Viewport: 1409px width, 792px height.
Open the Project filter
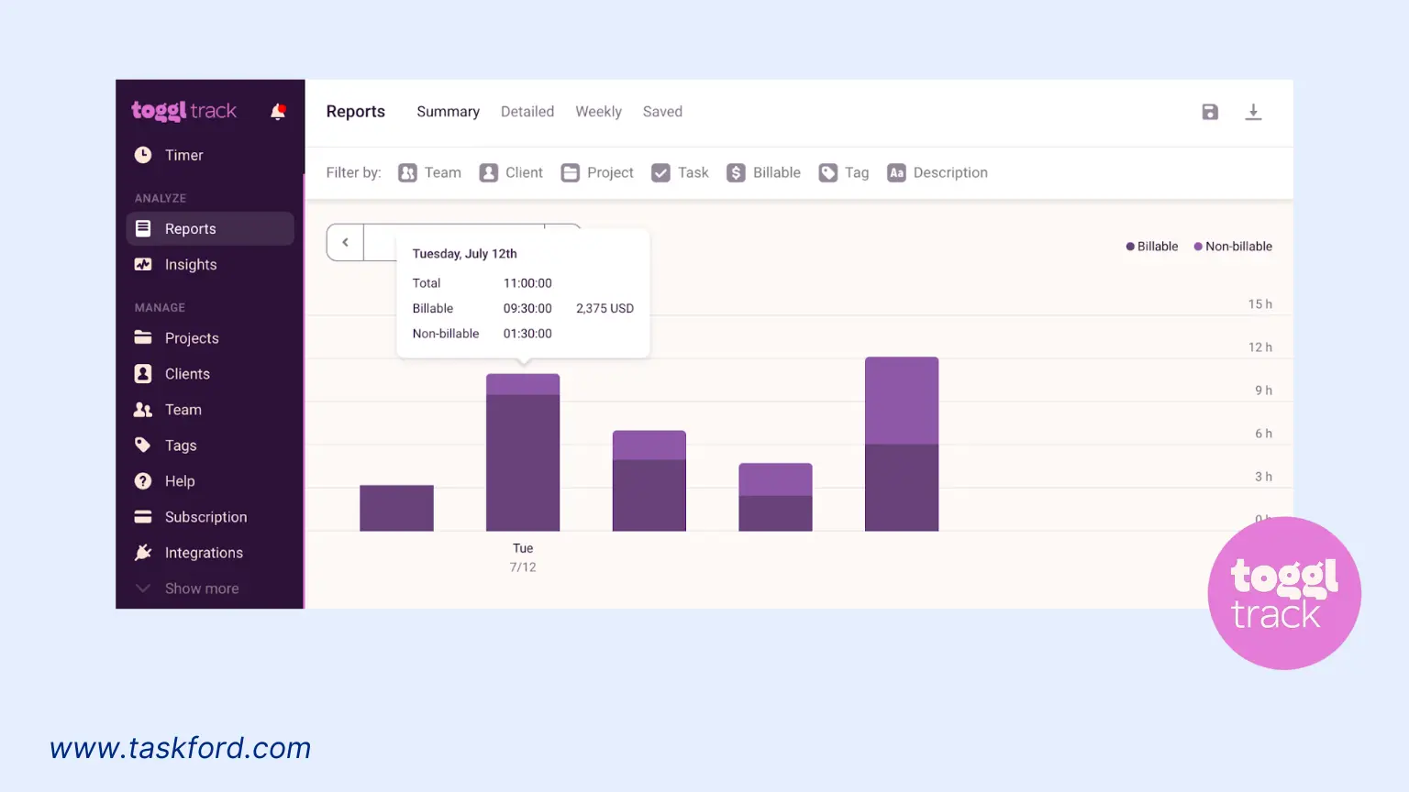tap(597, 172)
